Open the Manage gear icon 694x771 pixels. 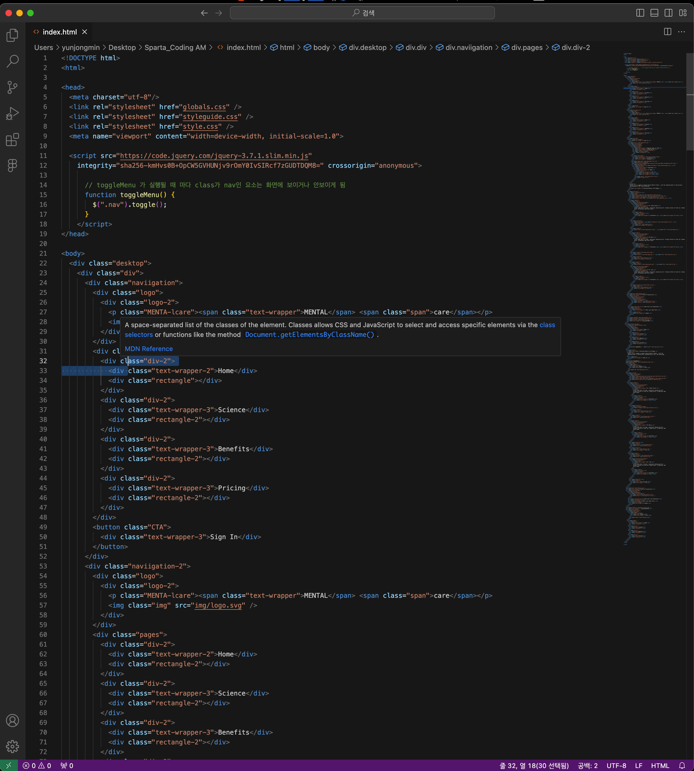[12, 746]
